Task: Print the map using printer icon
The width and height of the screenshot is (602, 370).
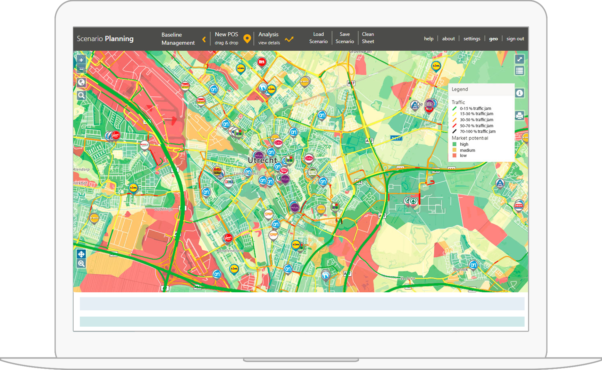Action: tap(519, 115)
